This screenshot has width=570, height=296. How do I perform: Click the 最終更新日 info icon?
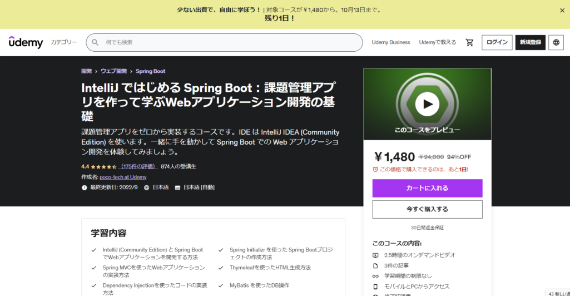85,188
